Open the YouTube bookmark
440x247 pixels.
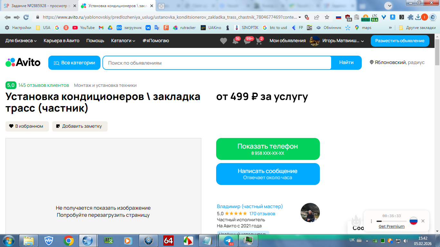click(83, 28)
